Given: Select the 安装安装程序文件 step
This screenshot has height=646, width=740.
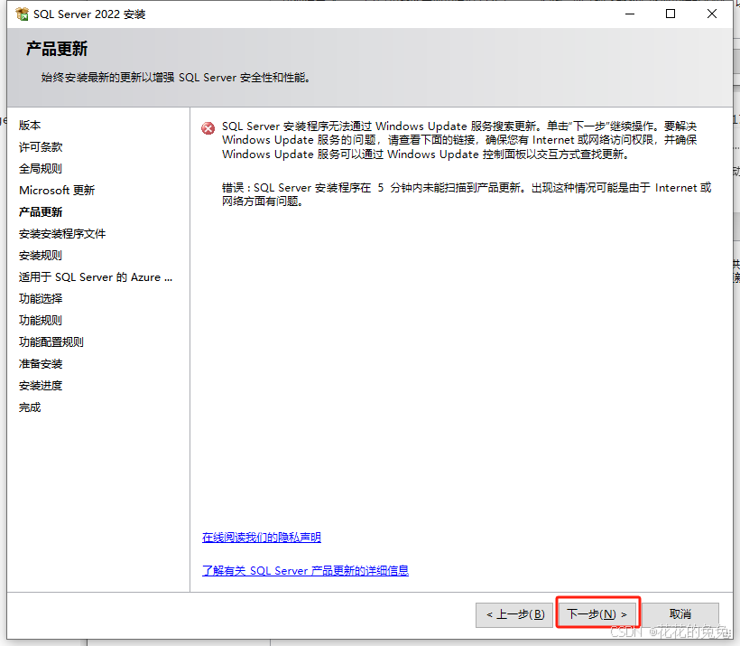Looking at the screenshot, I should [x=62, y=234].
